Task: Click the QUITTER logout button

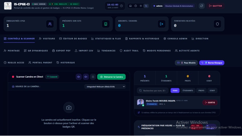Action: [216, 6]
